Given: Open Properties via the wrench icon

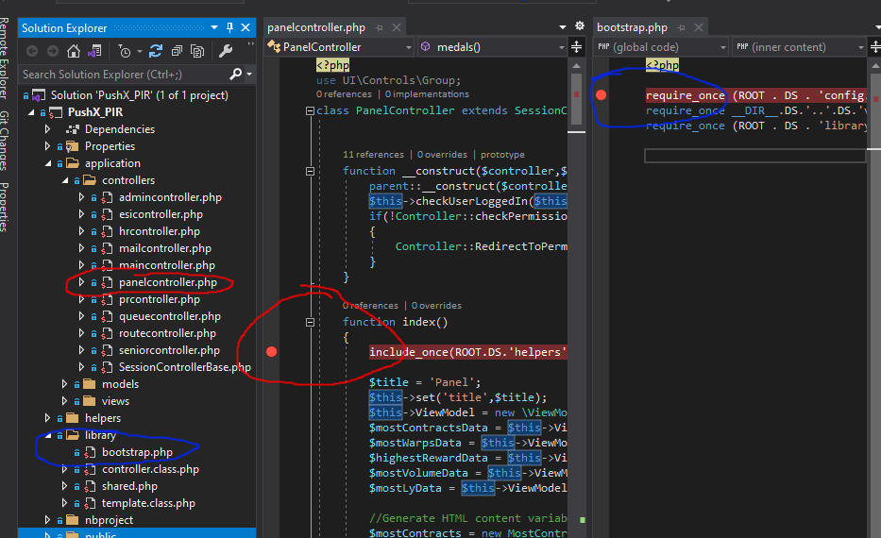Looking at the screenshot, I should (226, 51).
